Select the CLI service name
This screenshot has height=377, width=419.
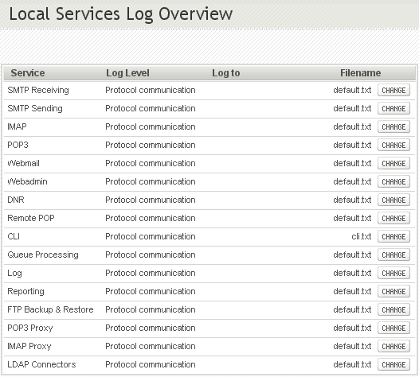point(14,236)
